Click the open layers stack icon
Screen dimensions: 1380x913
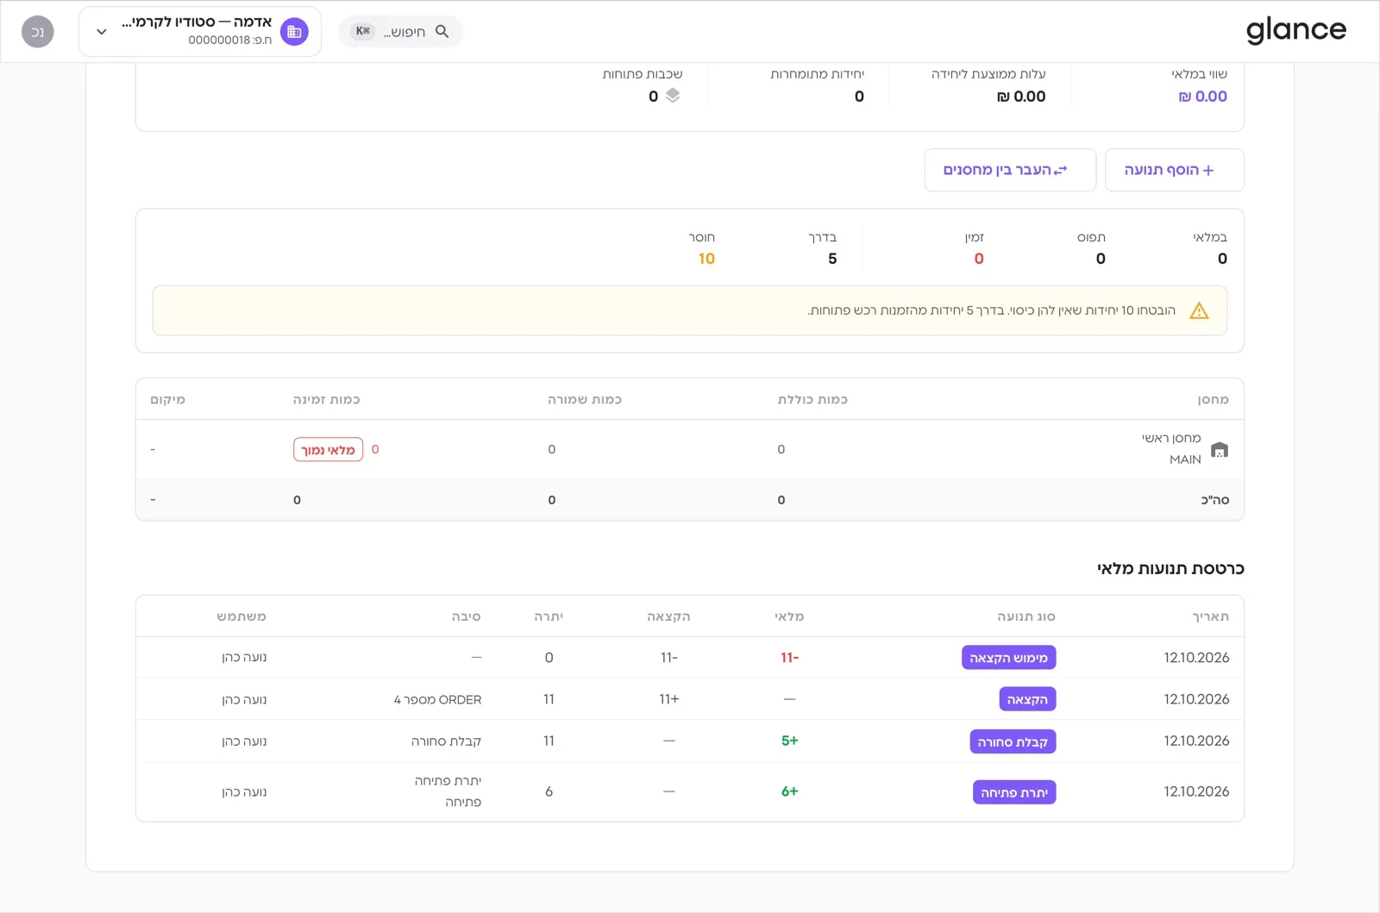pyautogui.click(x=673, y=96)
